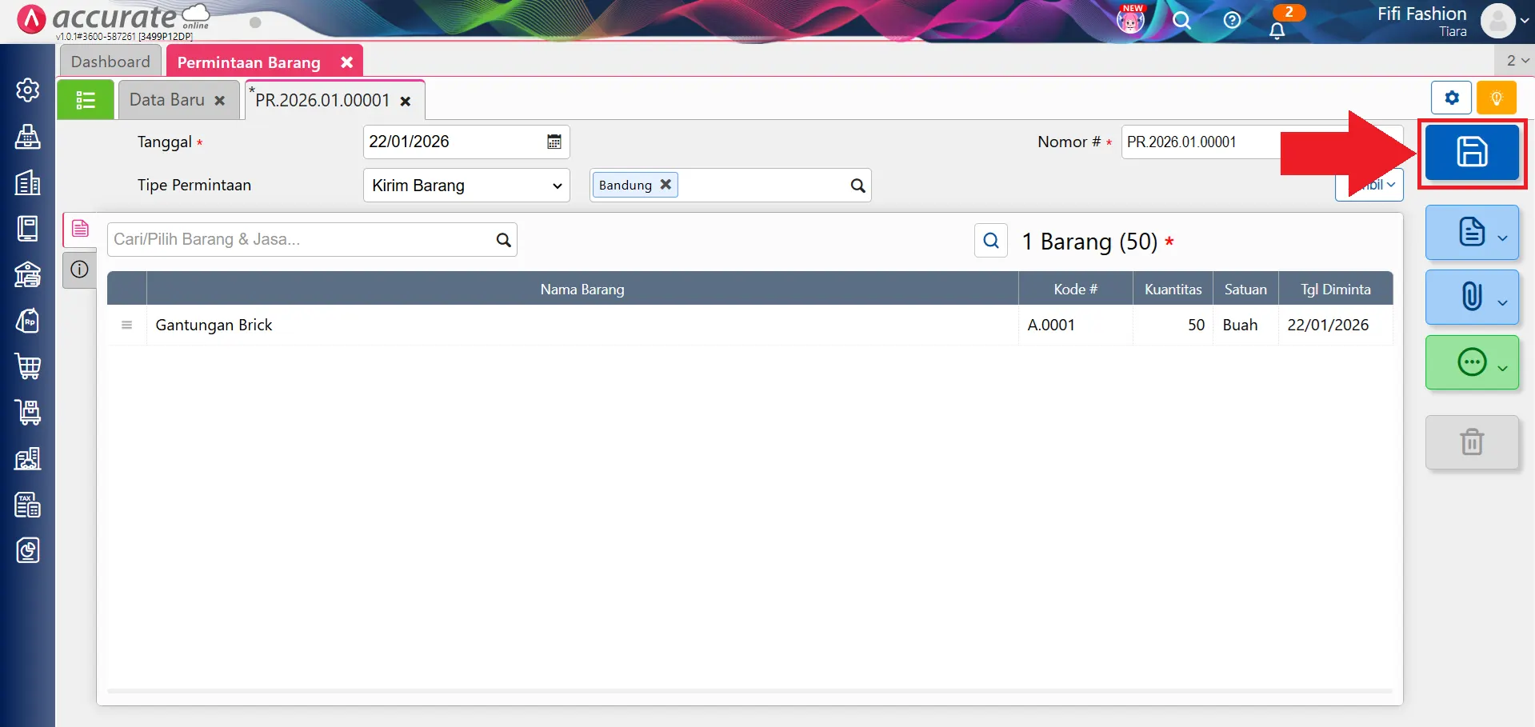Viewport: 1535px width, 727px height.
Task: Expand the Tipe Permintaan dropdown
Action: pos(466,186)
